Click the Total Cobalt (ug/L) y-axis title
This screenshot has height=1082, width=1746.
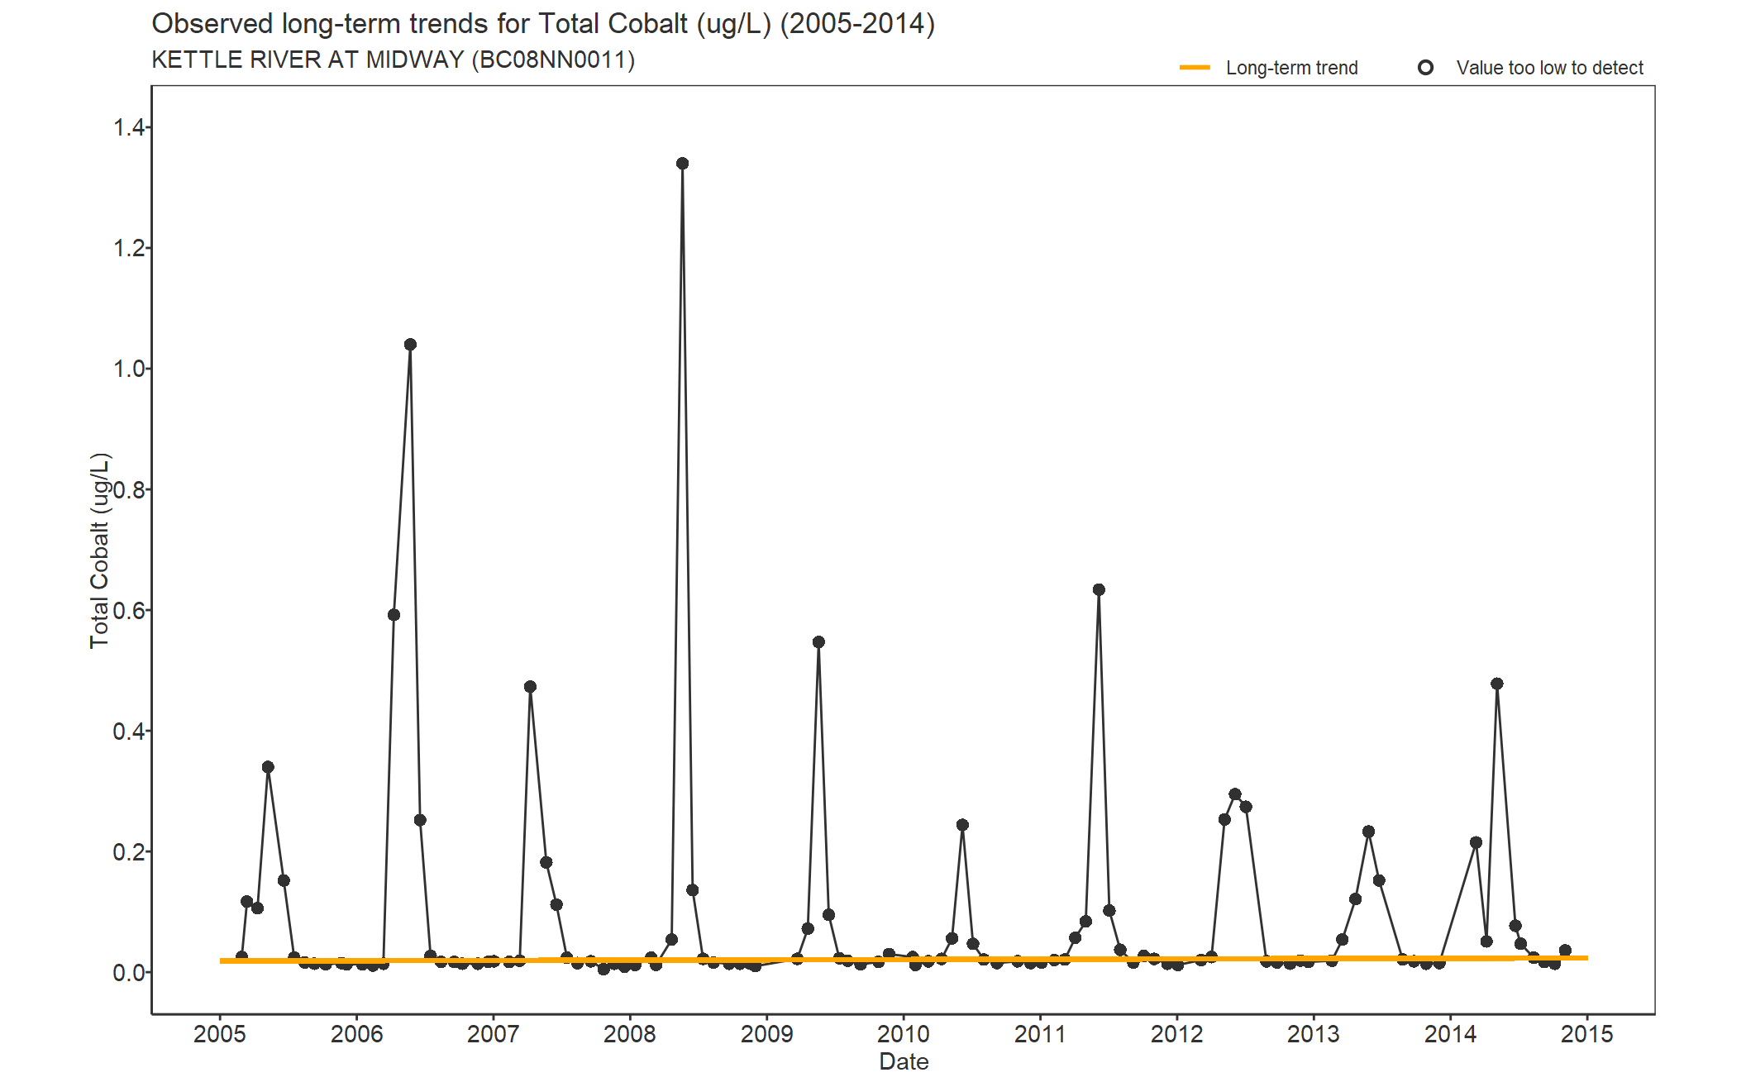pyautogui.click(x=99, y=551)
